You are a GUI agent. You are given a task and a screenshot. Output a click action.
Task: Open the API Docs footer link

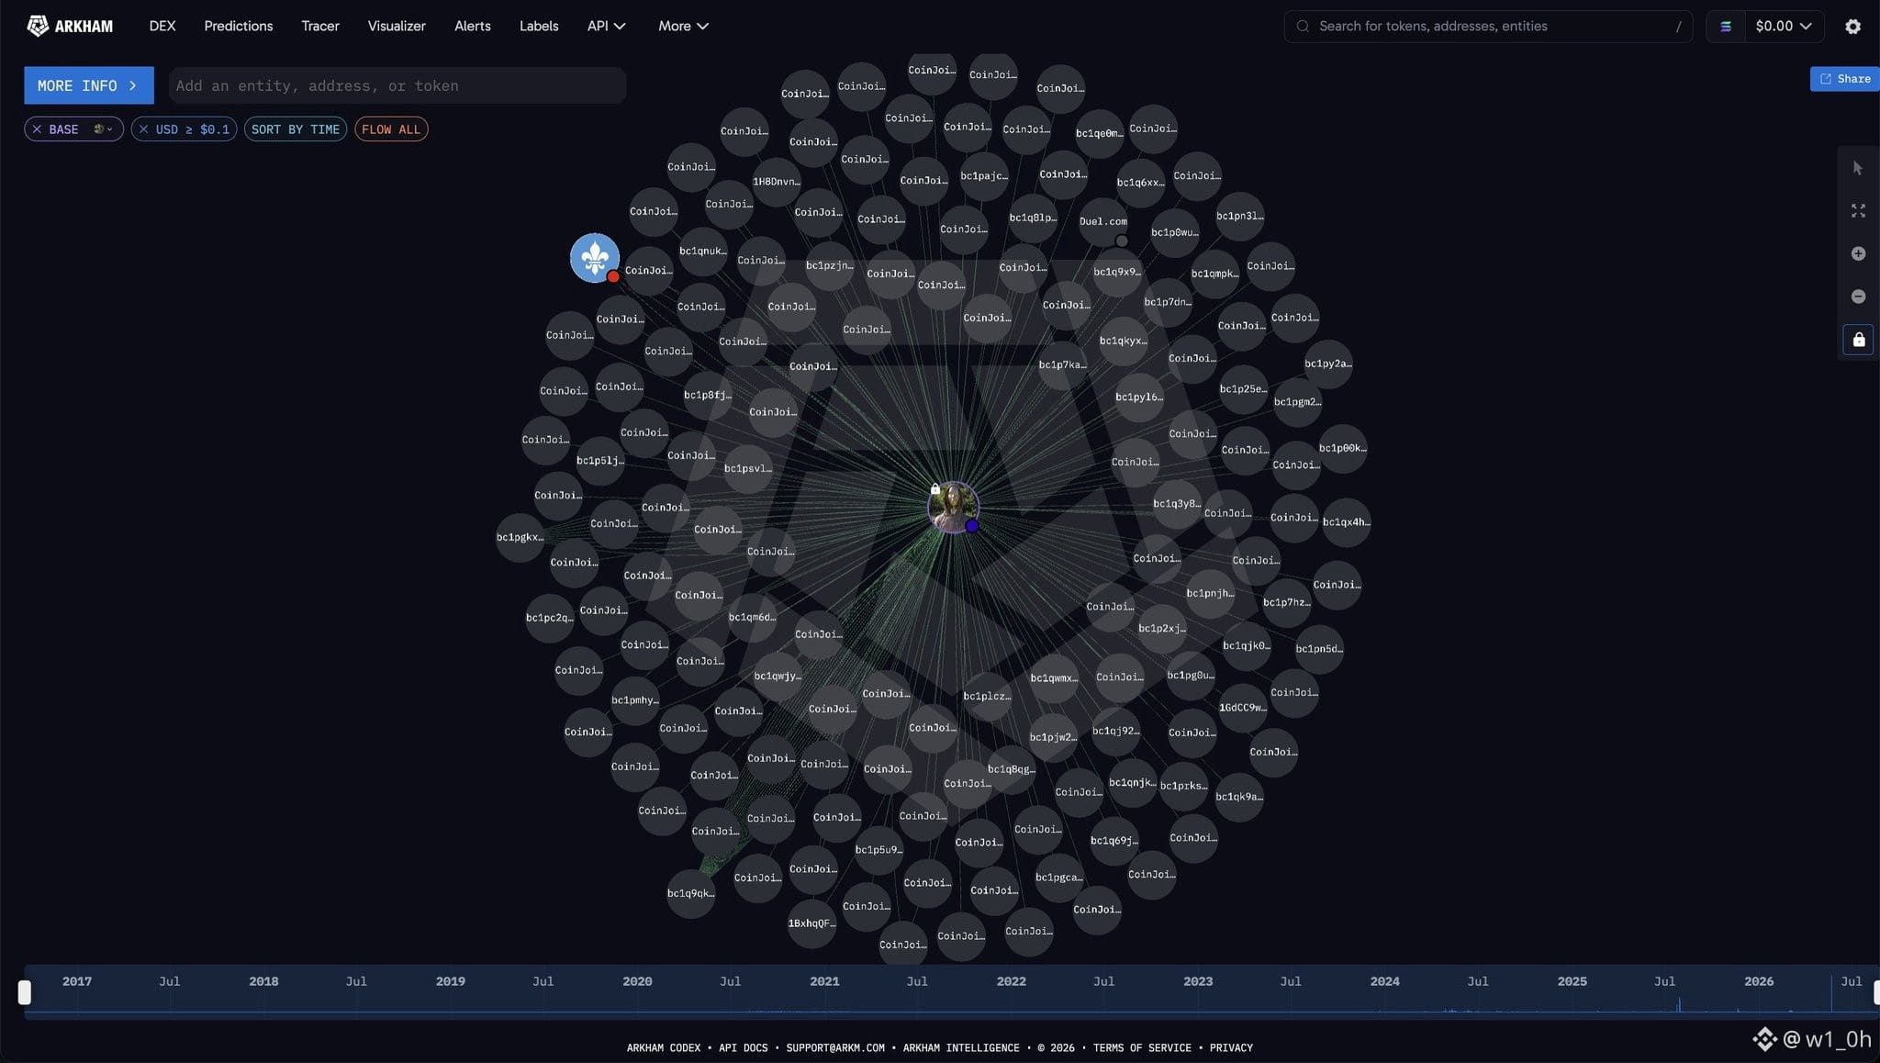click(744, 1047)
